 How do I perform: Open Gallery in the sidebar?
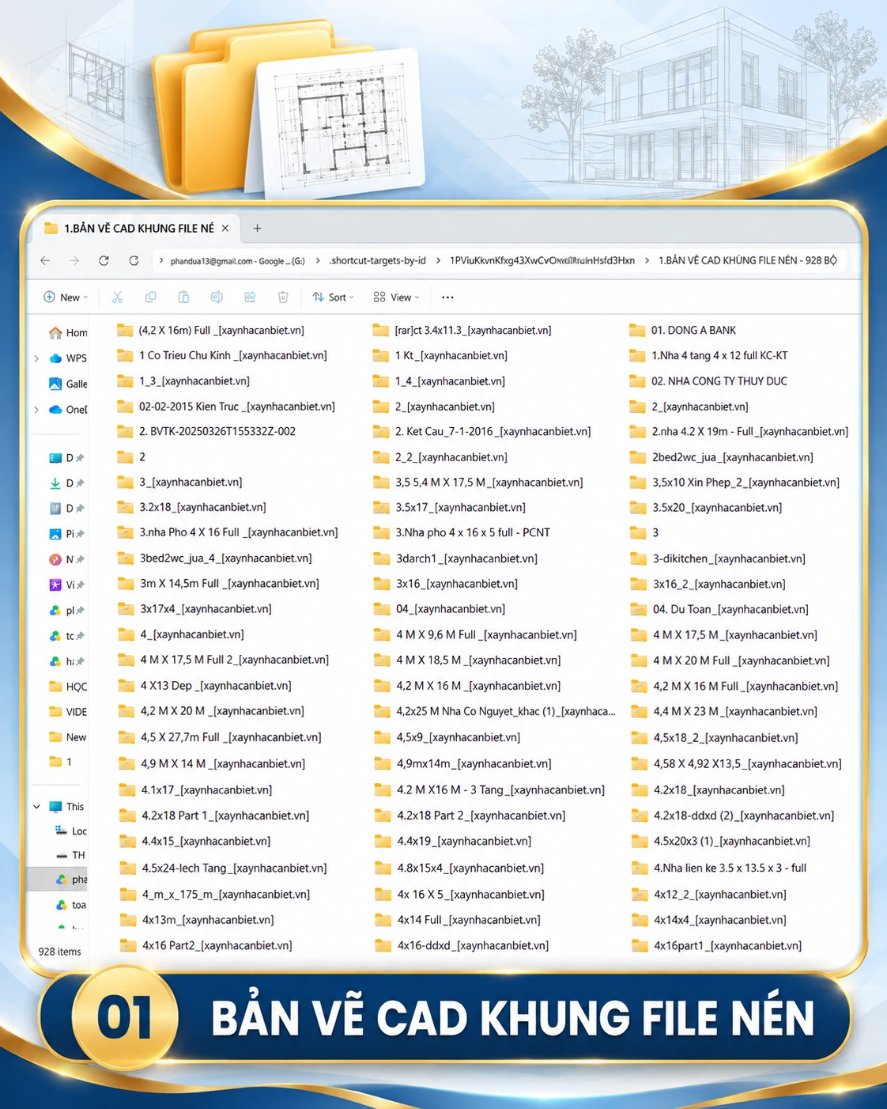pyautogui.click(x=68, y=384)
